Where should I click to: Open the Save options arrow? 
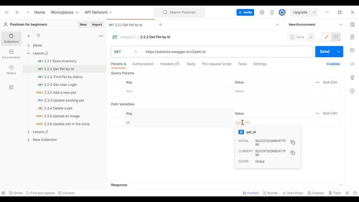click(311, 37)
